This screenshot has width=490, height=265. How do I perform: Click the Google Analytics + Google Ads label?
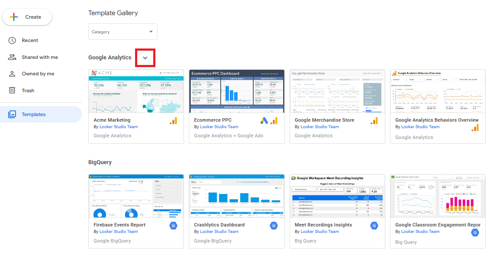click(x=229, y=136)
